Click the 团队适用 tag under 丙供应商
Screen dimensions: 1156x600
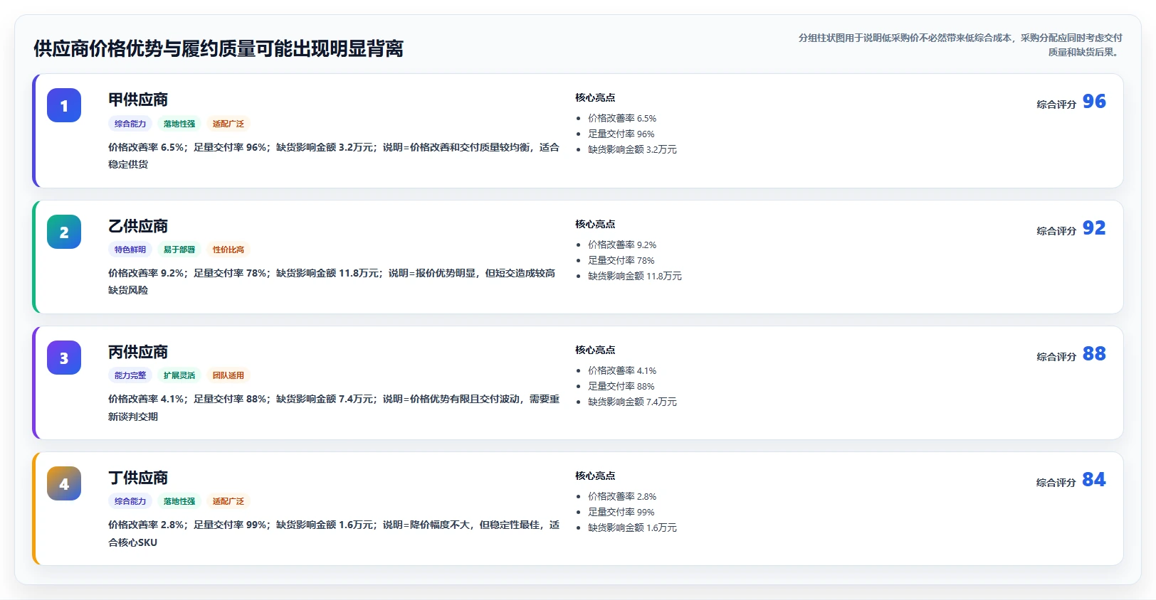228,375
